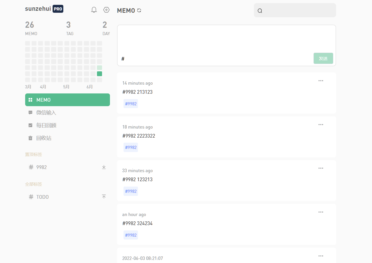Image resolution: width=372 pixels, height=263 pixels.
Task: Select the pinned tag 9982 in sidebar
Action: pos(68,167)
